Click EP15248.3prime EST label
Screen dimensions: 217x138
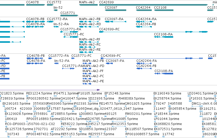(x=117, y=93)
